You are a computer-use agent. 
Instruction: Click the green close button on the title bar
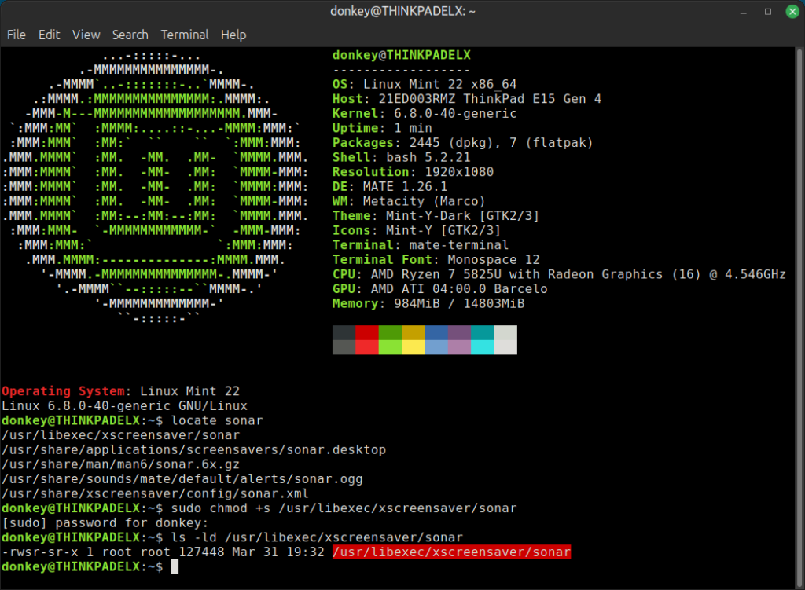pyautogui.click(x=791, y=11)
